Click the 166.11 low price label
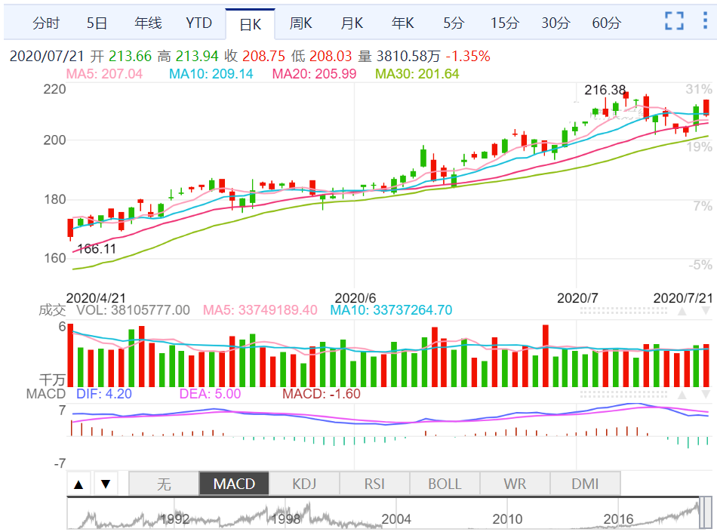This screenshot has width=717, height=532. pos(97,249)
